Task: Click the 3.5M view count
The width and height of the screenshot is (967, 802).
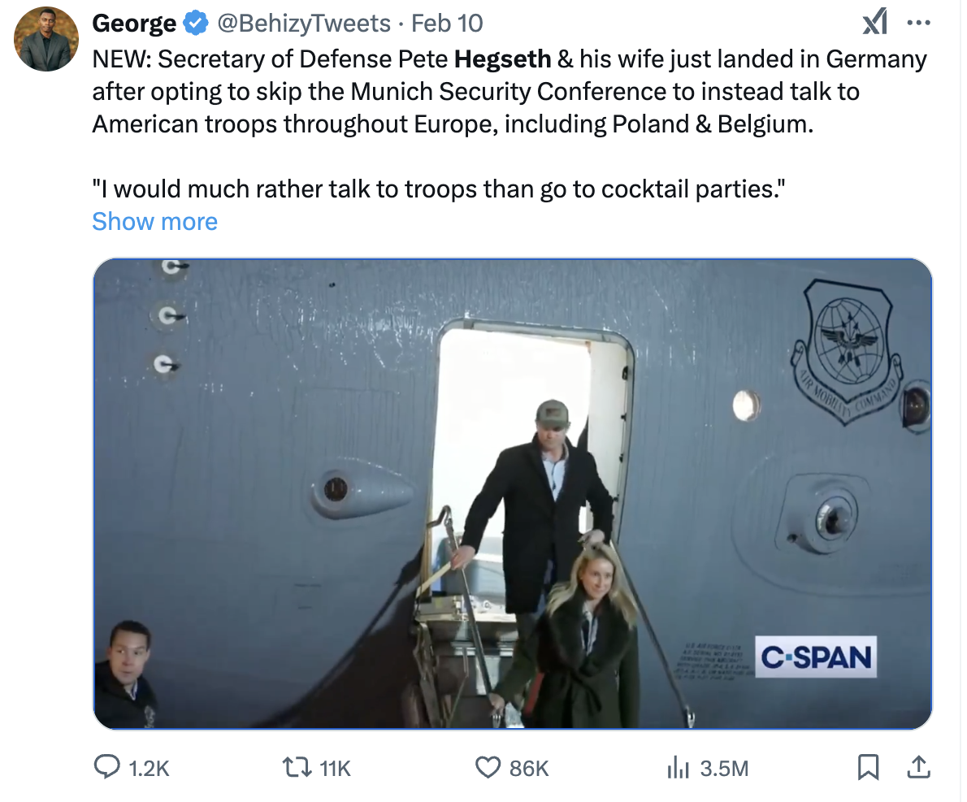Action: click(x=722, y=767)
